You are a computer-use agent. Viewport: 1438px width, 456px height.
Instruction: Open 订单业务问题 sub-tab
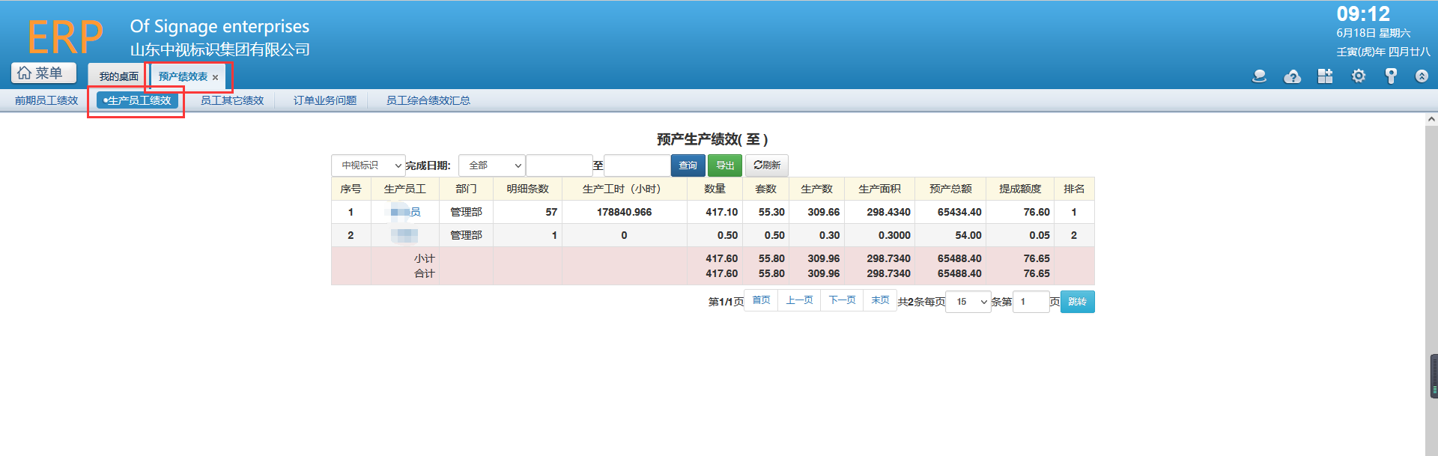point(325,100)
